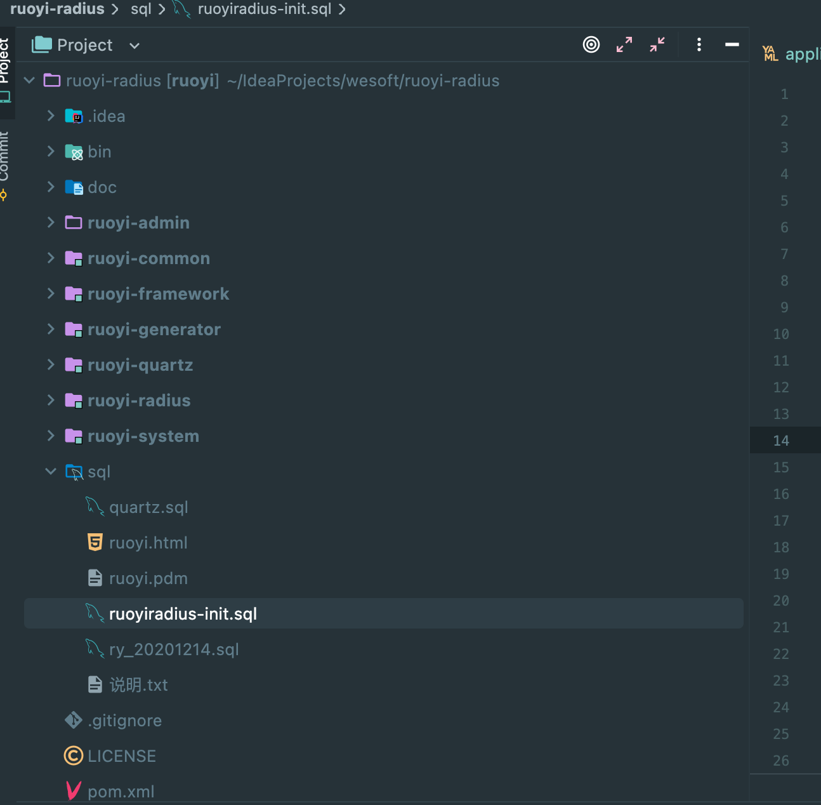Click the quartz.sql file icon
The image size is (821, 805).
[x=95, y=507]
